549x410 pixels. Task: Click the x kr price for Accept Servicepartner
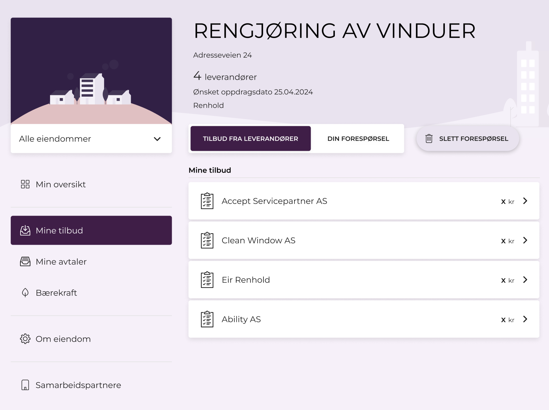[508, 202]
